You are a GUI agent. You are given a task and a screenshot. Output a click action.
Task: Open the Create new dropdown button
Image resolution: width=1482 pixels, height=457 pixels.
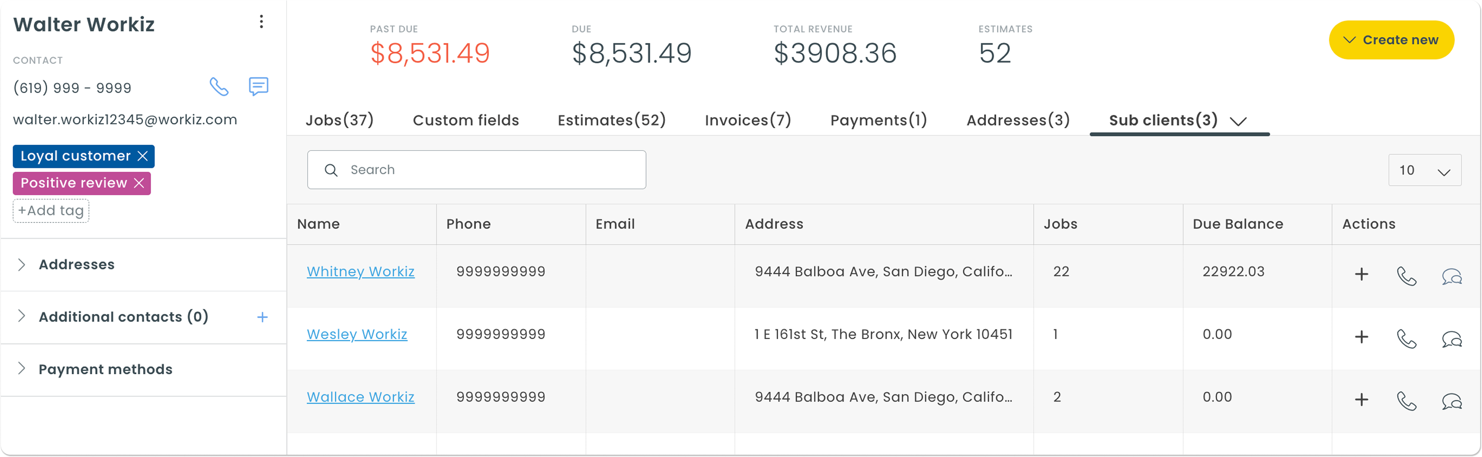[1391, 40]
